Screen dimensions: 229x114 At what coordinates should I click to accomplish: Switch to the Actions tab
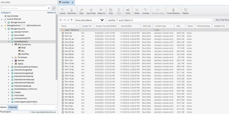pos(3,107)
